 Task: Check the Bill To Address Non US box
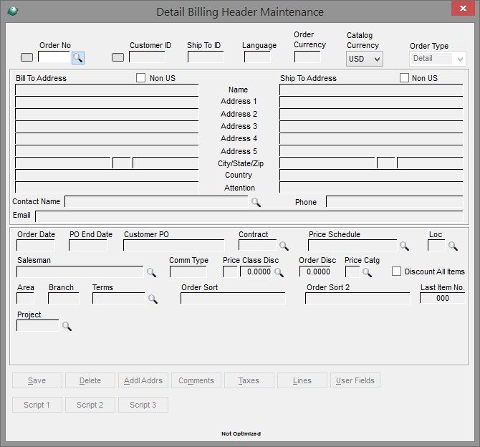coord(140,78)
